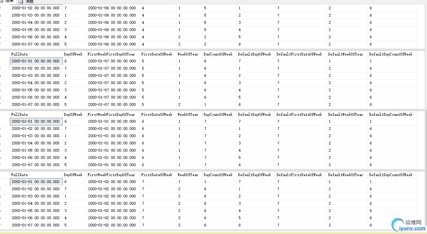Screen dimensions: 427x234
Task: Select FullDate 2000-01-04 cell beside first-week 2000-01-02
Action: [x=36, y=203]
